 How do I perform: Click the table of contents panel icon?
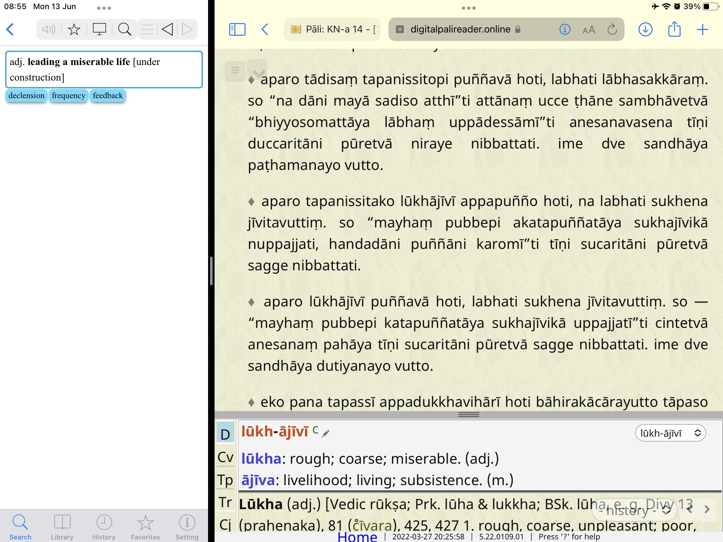(236, 29)
